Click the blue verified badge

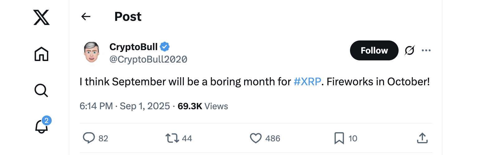tap(165, 47)
